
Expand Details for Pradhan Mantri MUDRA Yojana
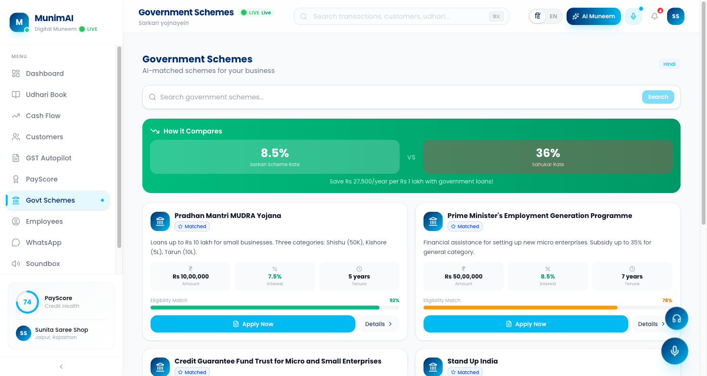[379, 324]
